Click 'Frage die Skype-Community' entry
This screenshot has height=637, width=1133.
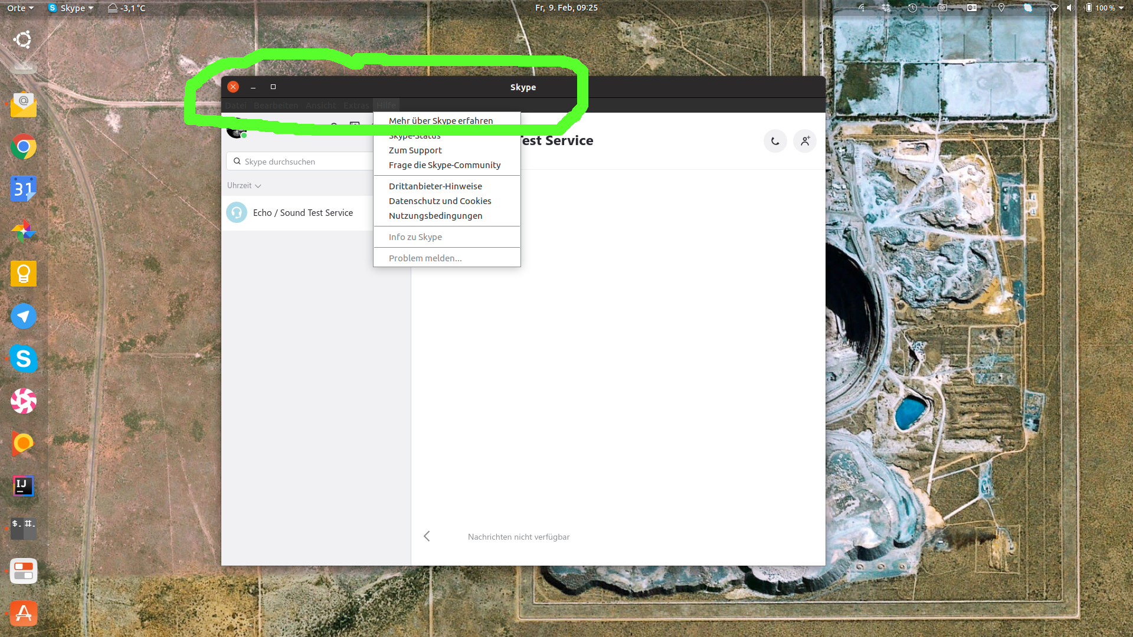point(444,165)
